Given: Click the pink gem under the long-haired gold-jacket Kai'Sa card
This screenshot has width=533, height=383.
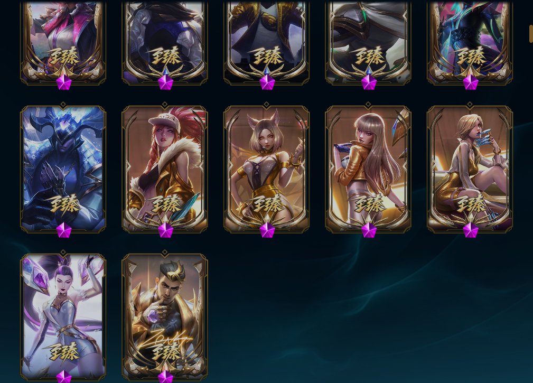Looking at the screenshot, I should tap(369, 230).
